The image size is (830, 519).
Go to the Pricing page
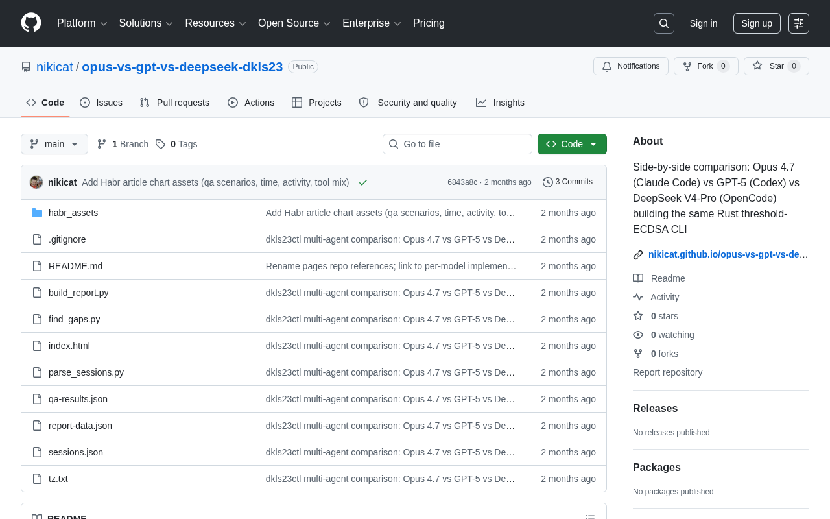(429, 23)
